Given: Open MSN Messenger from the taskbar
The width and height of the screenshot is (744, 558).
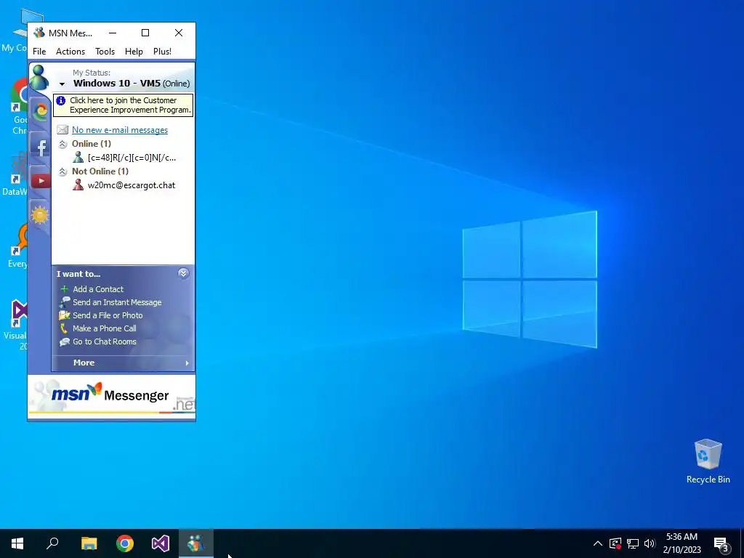Looking at the screenshot, I should click(196, 543).
